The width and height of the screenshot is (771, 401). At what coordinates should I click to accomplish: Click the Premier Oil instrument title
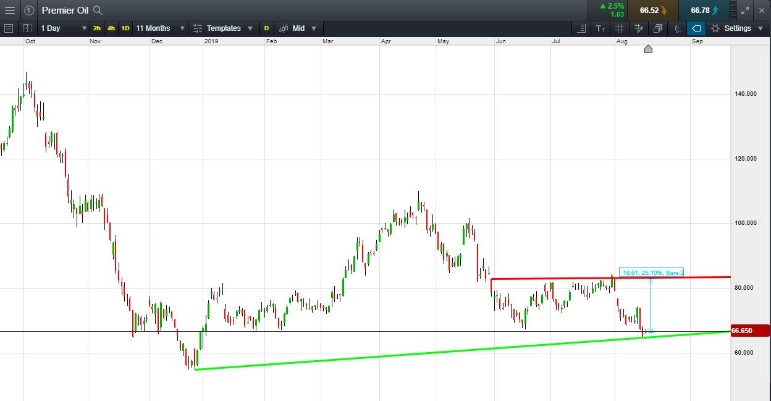pos(65,11)
